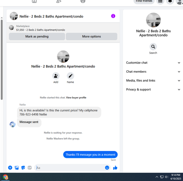
Task: Click the listing thumbnail in the details panel
Action: point(153,20)
